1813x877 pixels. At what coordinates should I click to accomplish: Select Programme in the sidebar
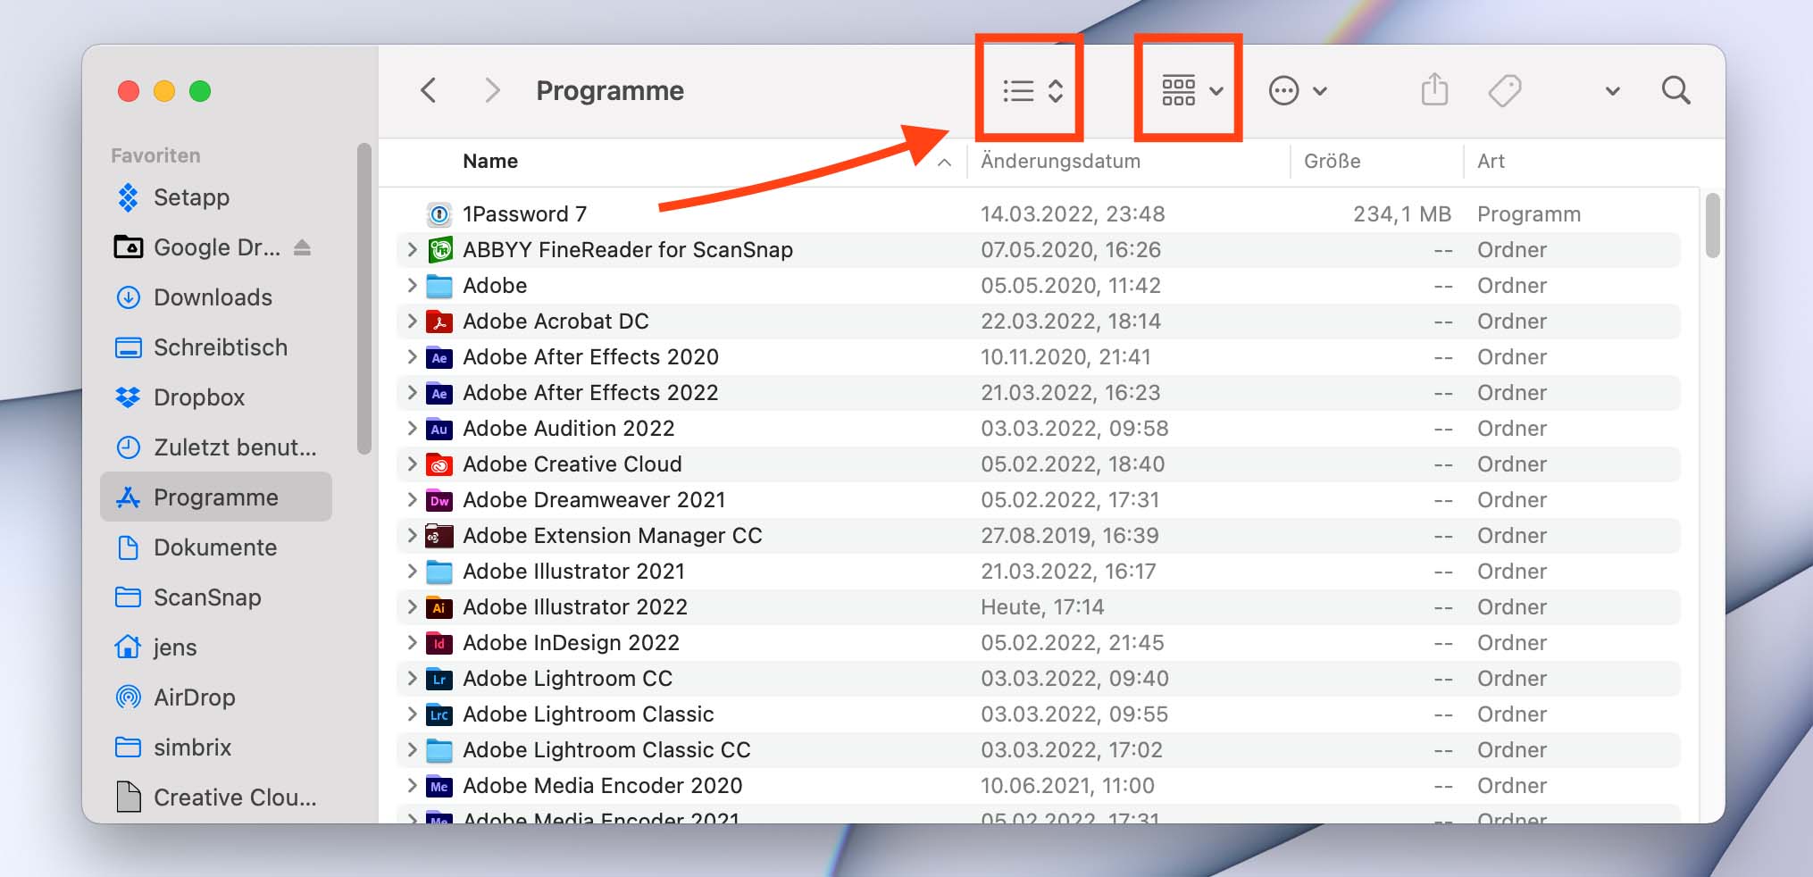(215, 497)
